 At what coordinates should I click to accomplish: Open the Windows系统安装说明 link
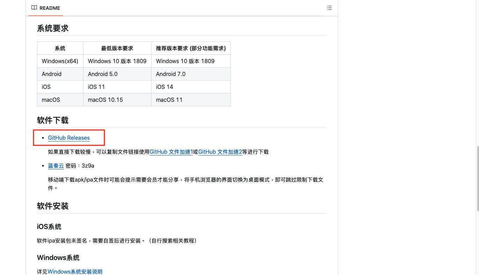point(75,272)
